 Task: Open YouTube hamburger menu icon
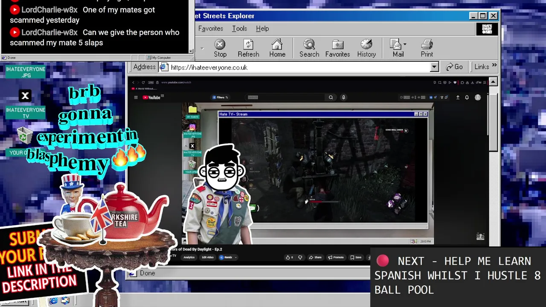pos(136,97)
